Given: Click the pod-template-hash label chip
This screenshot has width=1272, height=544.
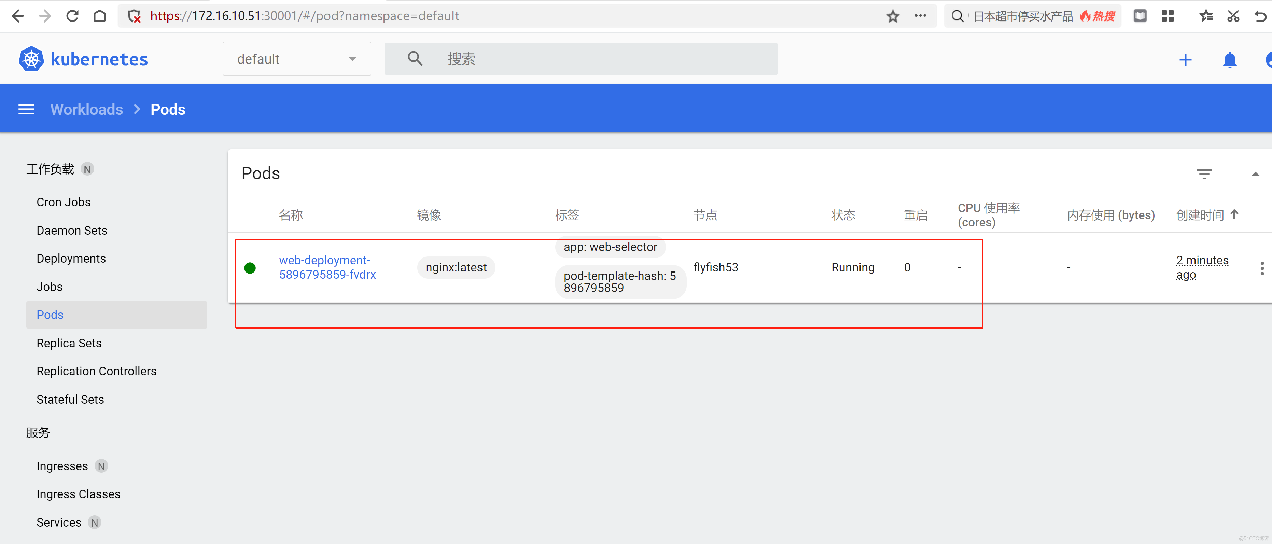Looking at the screenshot, I should coord(620,281).
